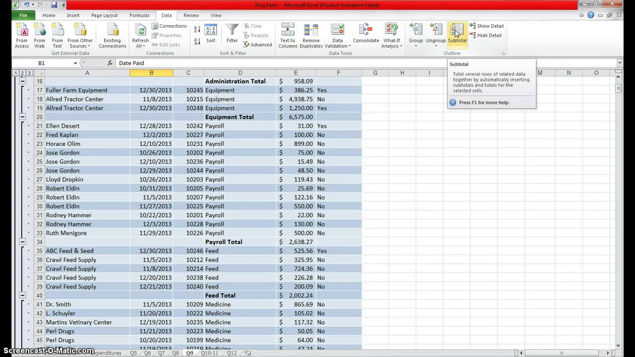Collapse the Payroll Total group
This screenshot has width=635, height=357.
pyautogui.click(x=22, y=241)
